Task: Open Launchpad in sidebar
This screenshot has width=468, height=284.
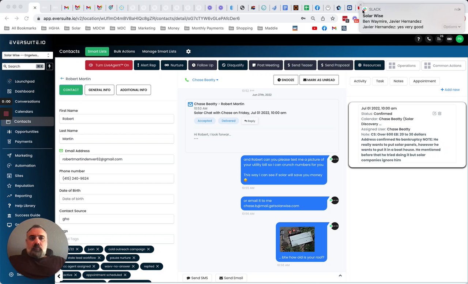Action: tap(24, 81)
